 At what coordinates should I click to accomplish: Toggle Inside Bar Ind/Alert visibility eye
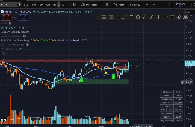(24, 36)
